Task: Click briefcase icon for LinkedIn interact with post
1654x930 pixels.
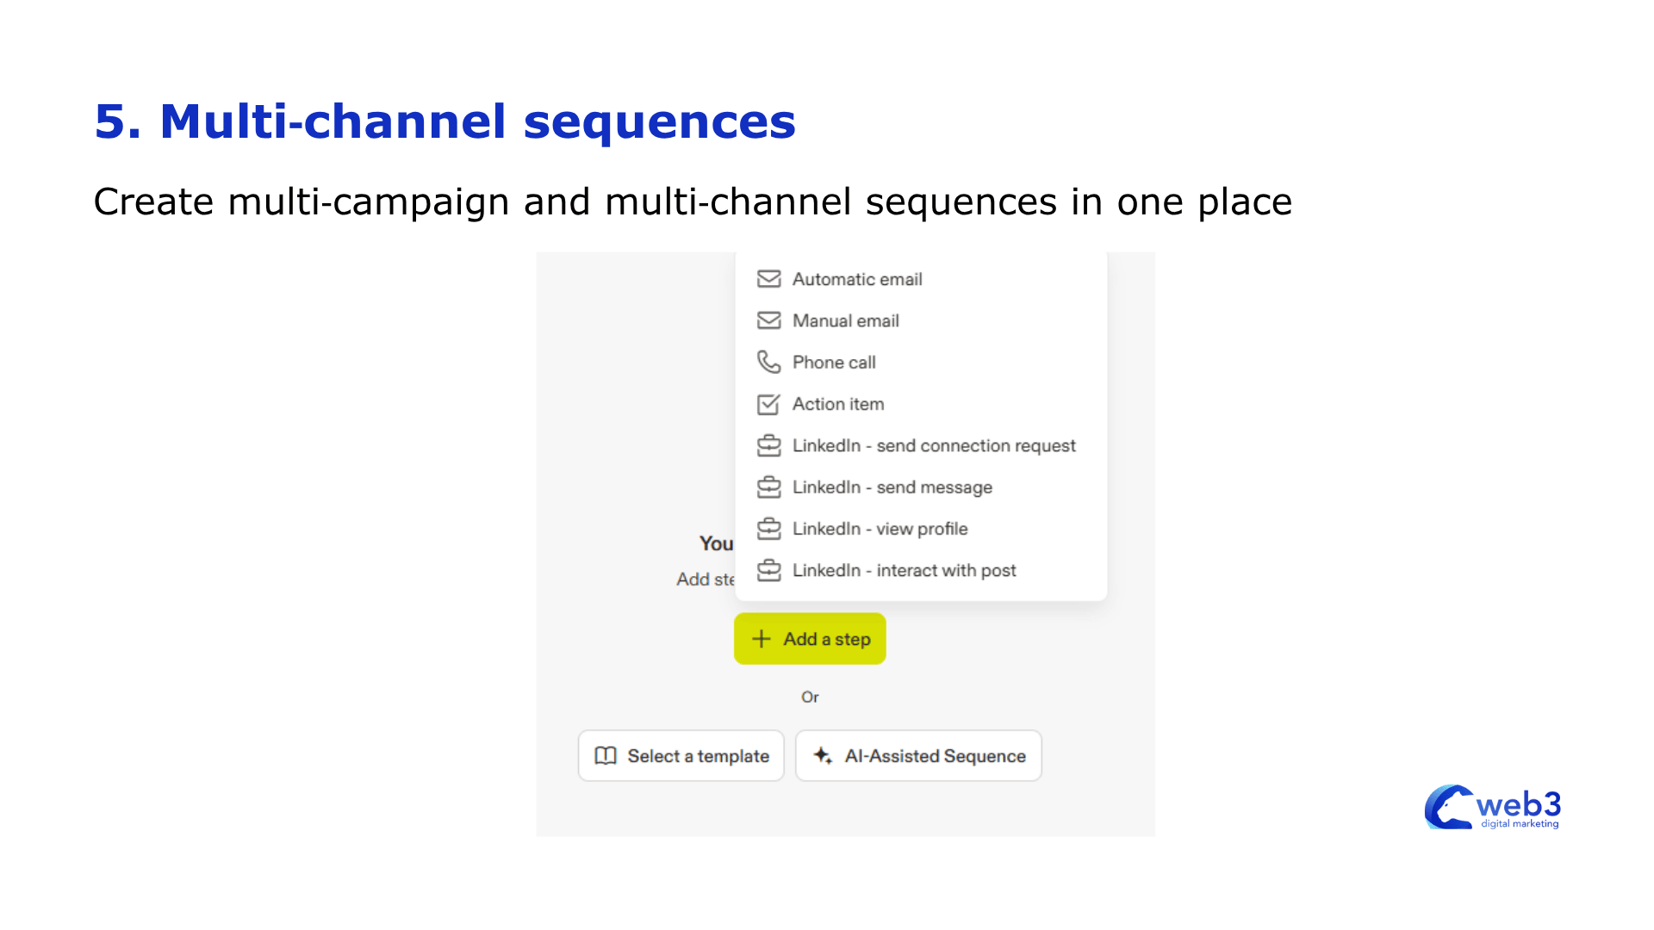Action: tap(768, 570)
